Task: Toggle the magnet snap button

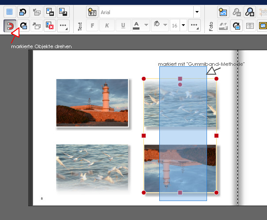Action: 9,26
